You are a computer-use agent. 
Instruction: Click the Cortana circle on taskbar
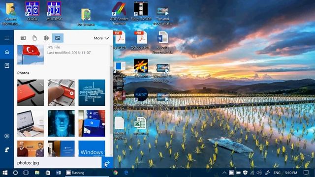coord(15,173)
